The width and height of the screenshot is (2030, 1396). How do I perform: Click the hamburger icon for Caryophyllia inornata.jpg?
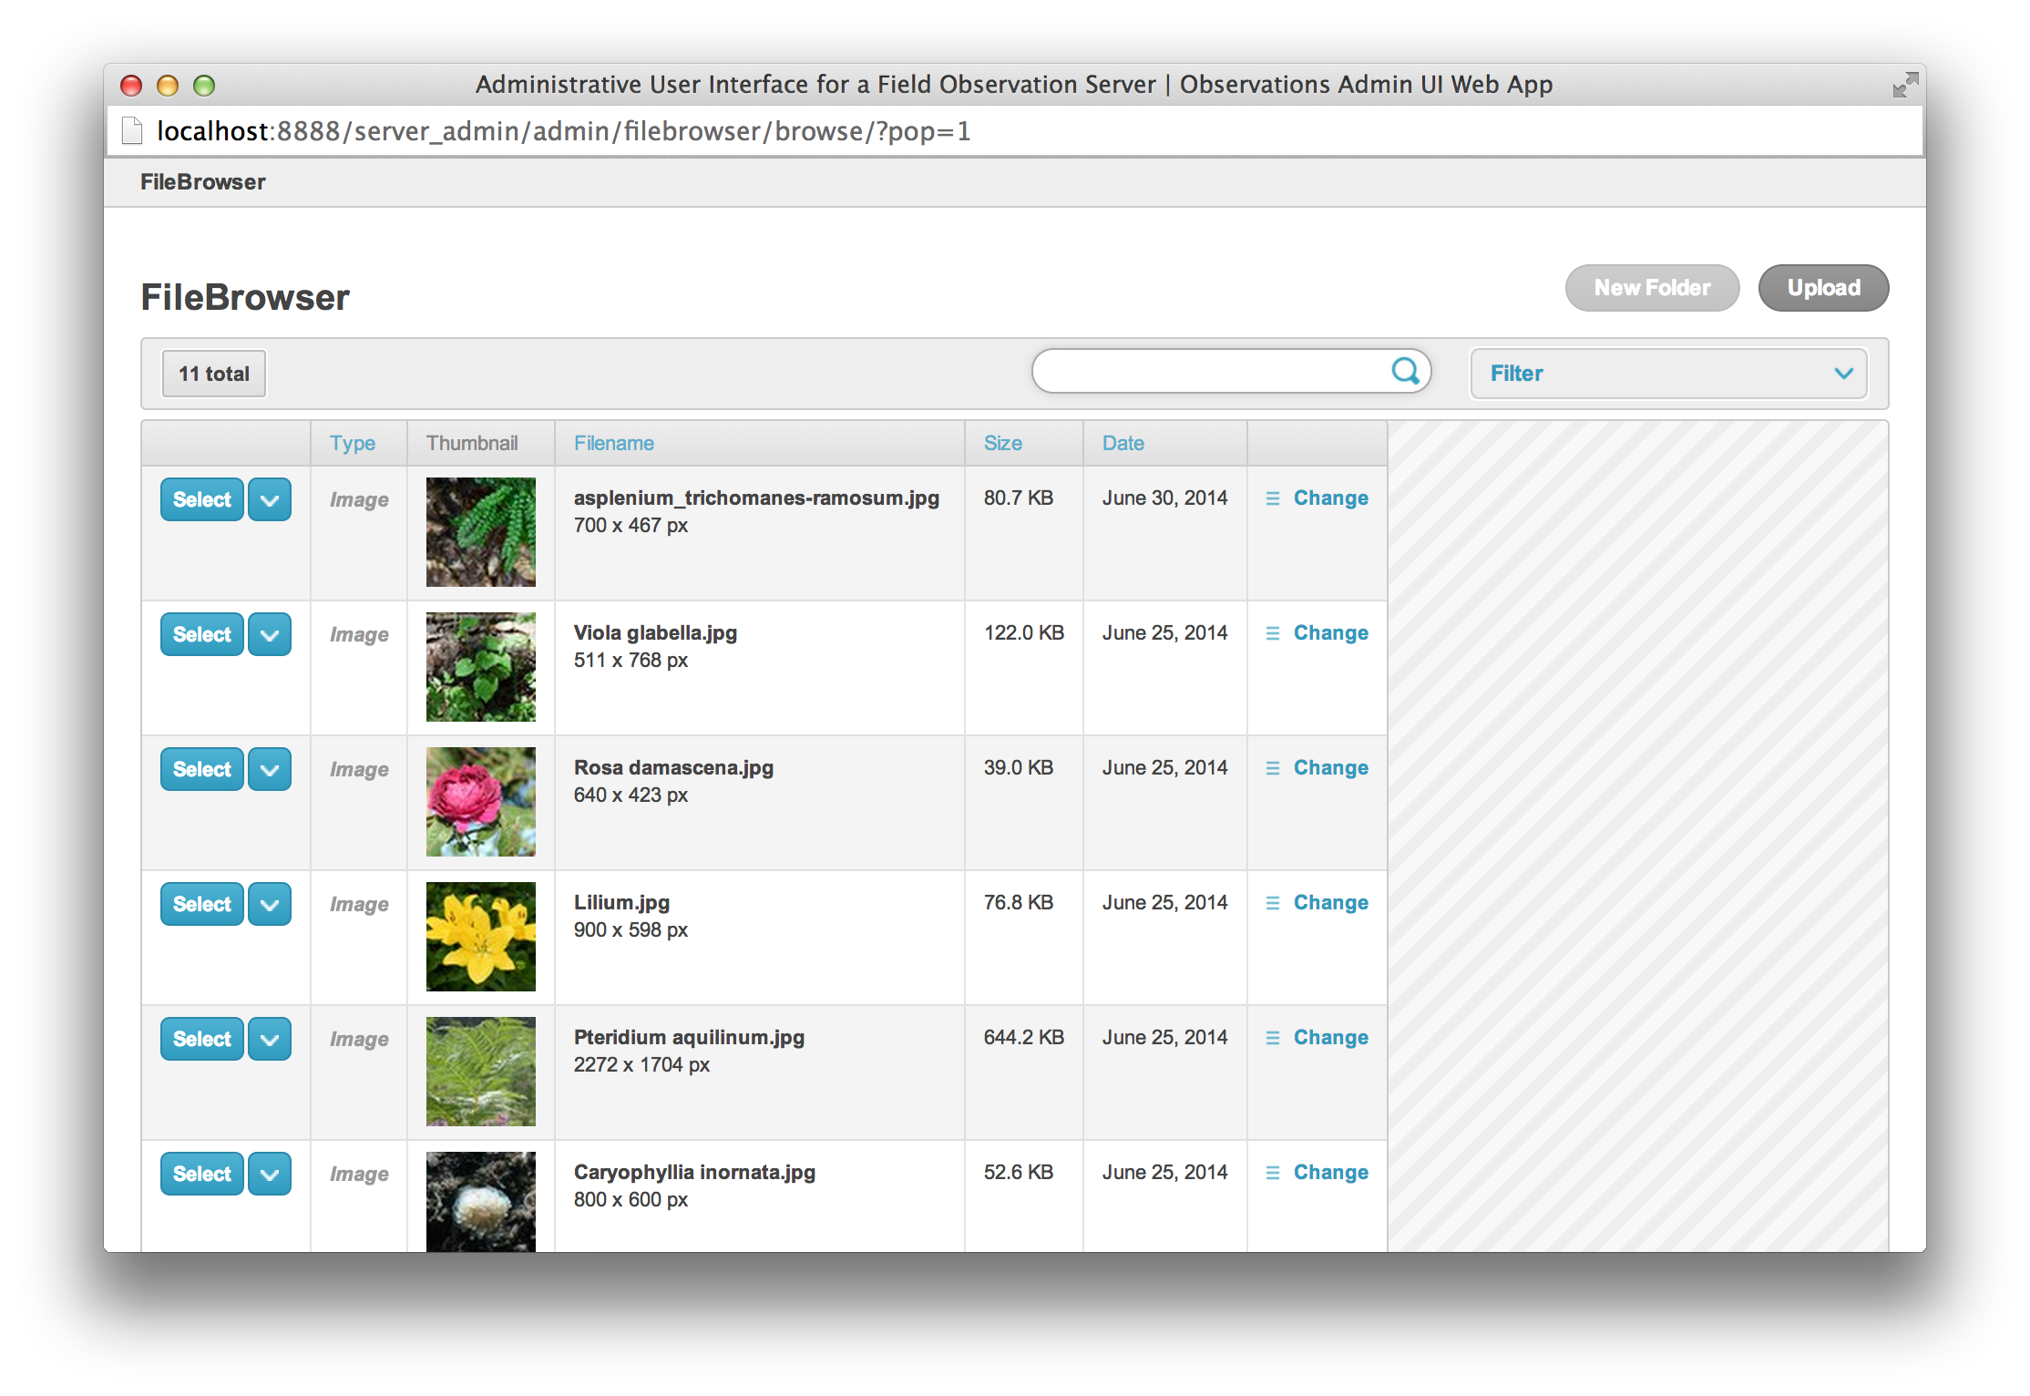[x=1272, y=1173]
